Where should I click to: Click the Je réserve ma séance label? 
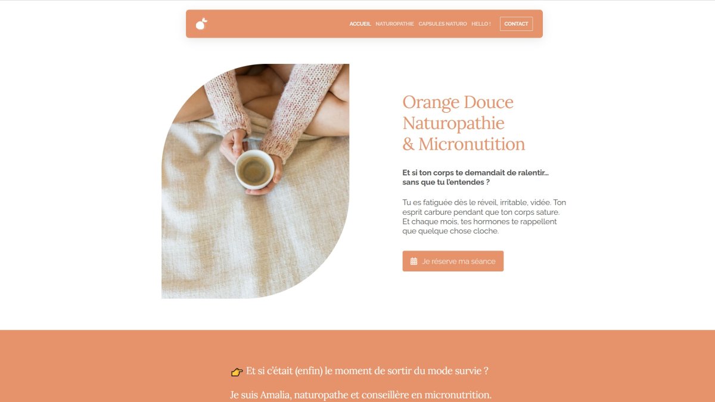459,261
